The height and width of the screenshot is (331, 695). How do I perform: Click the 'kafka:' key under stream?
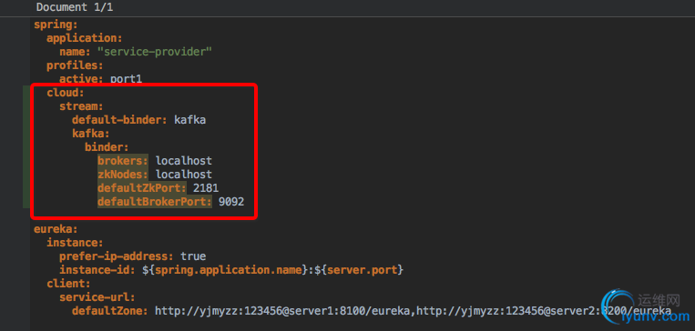[91, 134]
